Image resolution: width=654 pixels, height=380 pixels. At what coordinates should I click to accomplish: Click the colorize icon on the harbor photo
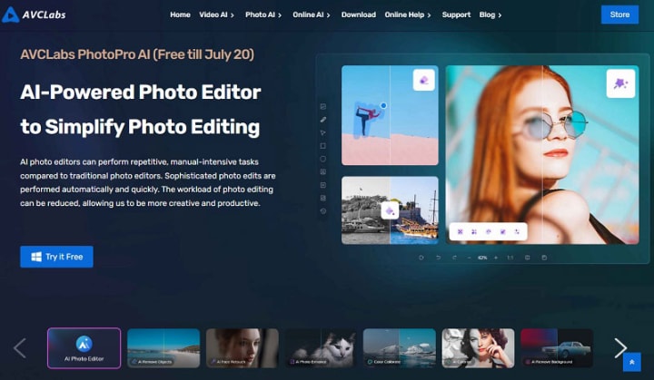(x=390, y=210)
